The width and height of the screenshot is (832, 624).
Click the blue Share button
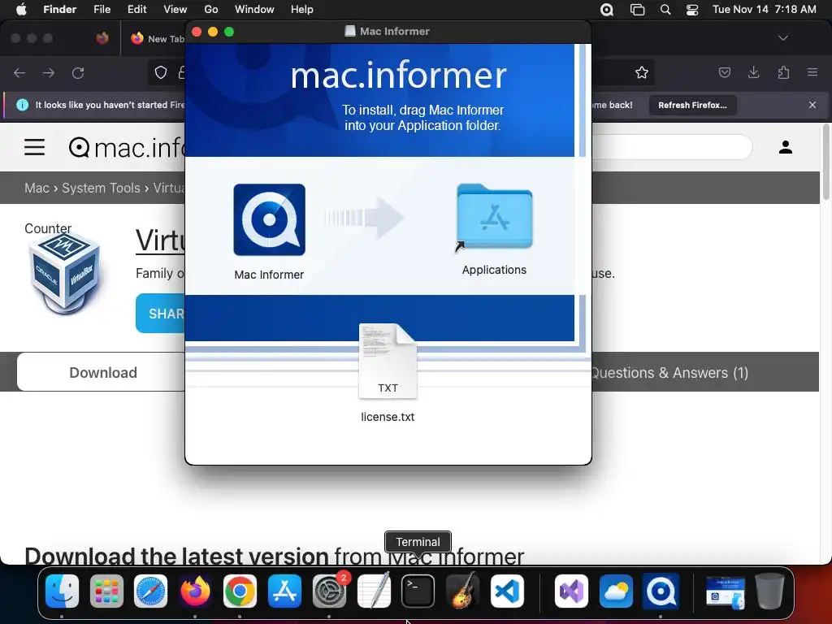160,314
